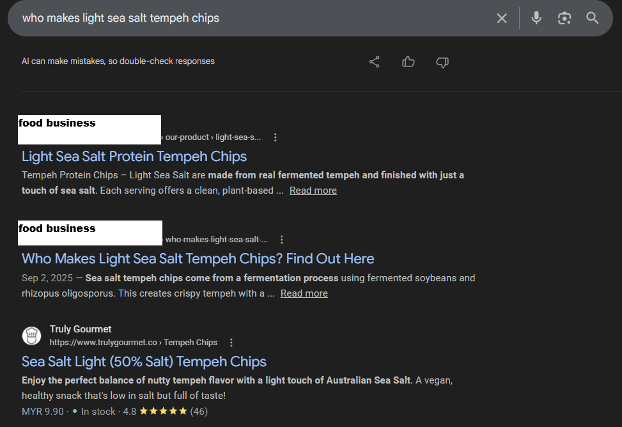This screenshot has height=427, width=622.
Task: Give thumbs up to the AI response
Action: click(408, 62)
